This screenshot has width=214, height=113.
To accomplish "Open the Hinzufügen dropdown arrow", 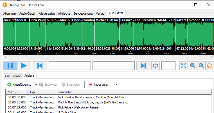I will tap(36, 85).
